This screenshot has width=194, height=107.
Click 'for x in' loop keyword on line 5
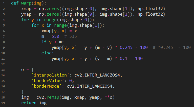[41, 25]
